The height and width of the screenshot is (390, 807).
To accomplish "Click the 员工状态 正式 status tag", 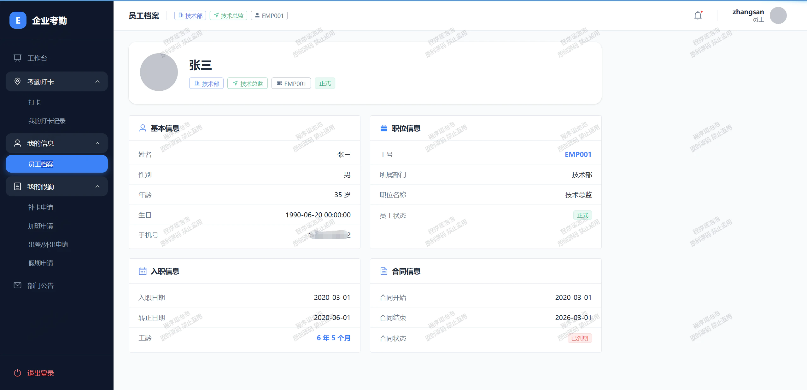I will tap(582, 215).
